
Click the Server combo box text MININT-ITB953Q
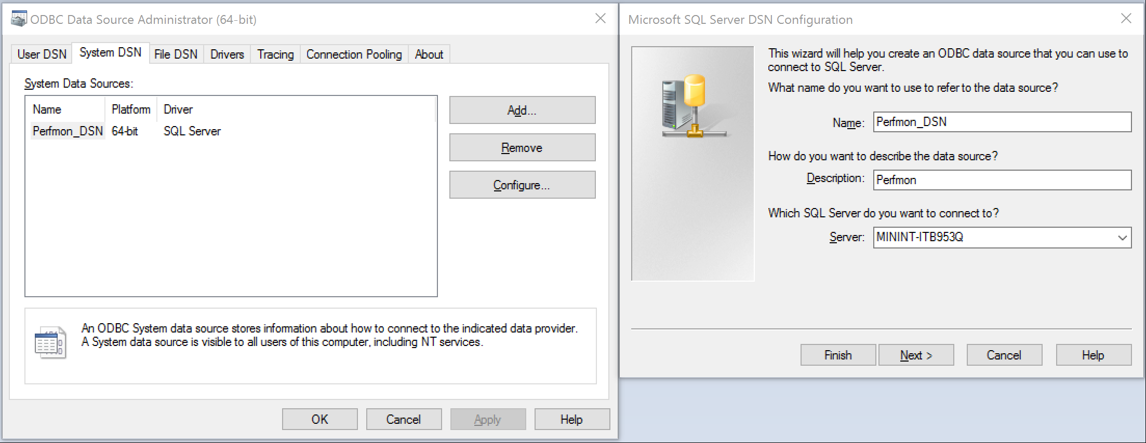tap(920, 237)
